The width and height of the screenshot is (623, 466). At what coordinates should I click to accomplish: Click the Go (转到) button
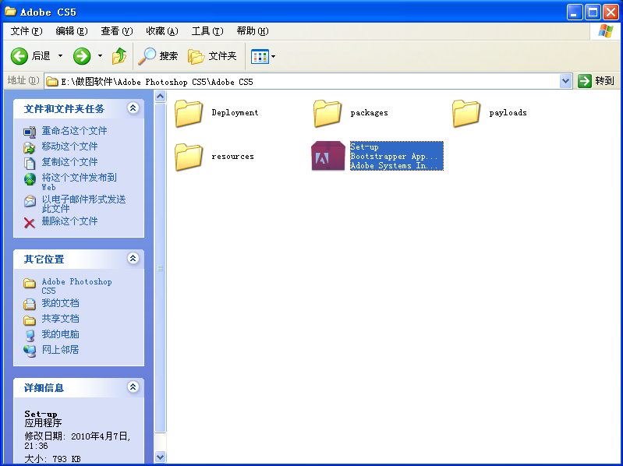coord(596,81)
